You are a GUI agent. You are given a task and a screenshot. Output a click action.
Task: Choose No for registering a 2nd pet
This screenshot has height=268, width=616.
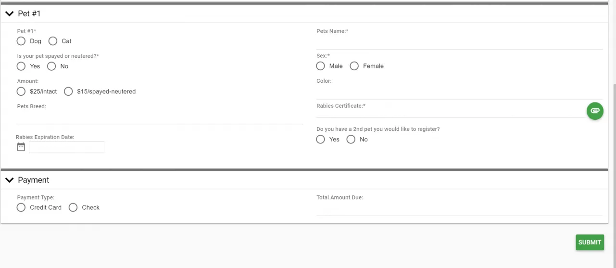[351, 140]
